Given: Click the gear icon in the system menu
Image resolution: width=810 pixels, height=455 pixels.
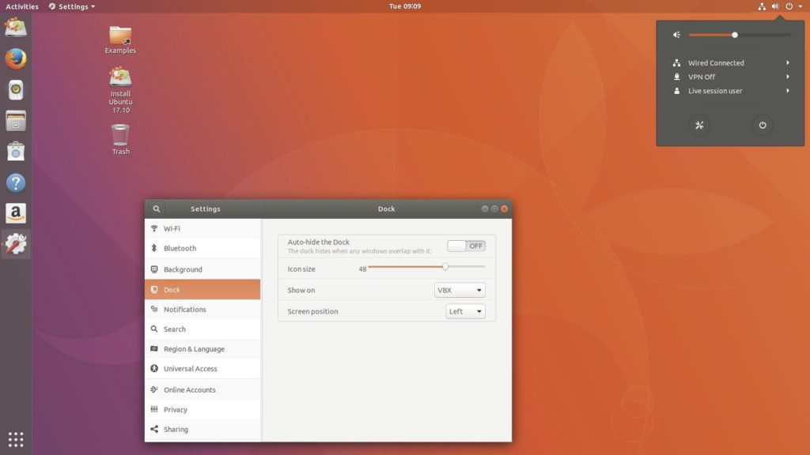Looking at the screenshot, I should [x=698, y=125].
